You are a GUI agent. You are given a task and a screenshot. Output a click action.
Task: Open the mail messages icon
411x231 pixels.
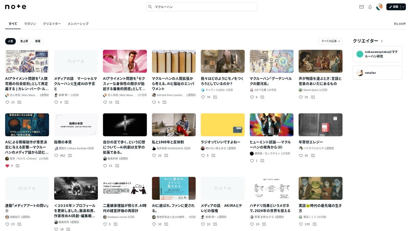click(361, 7)
